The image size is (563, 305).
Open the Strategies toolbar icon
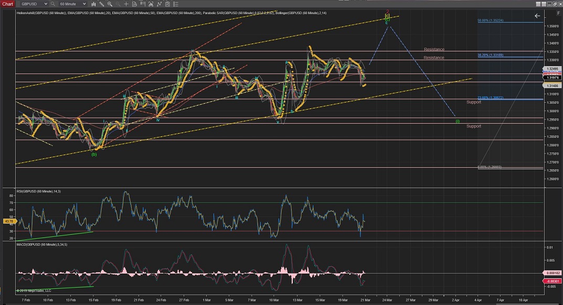[x=166, y=4]
